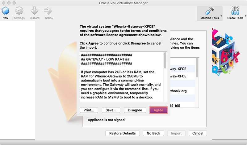Click the Restore Defaults button
The height and width of the screenshot is (145, 247).
(x=123, y=133)
